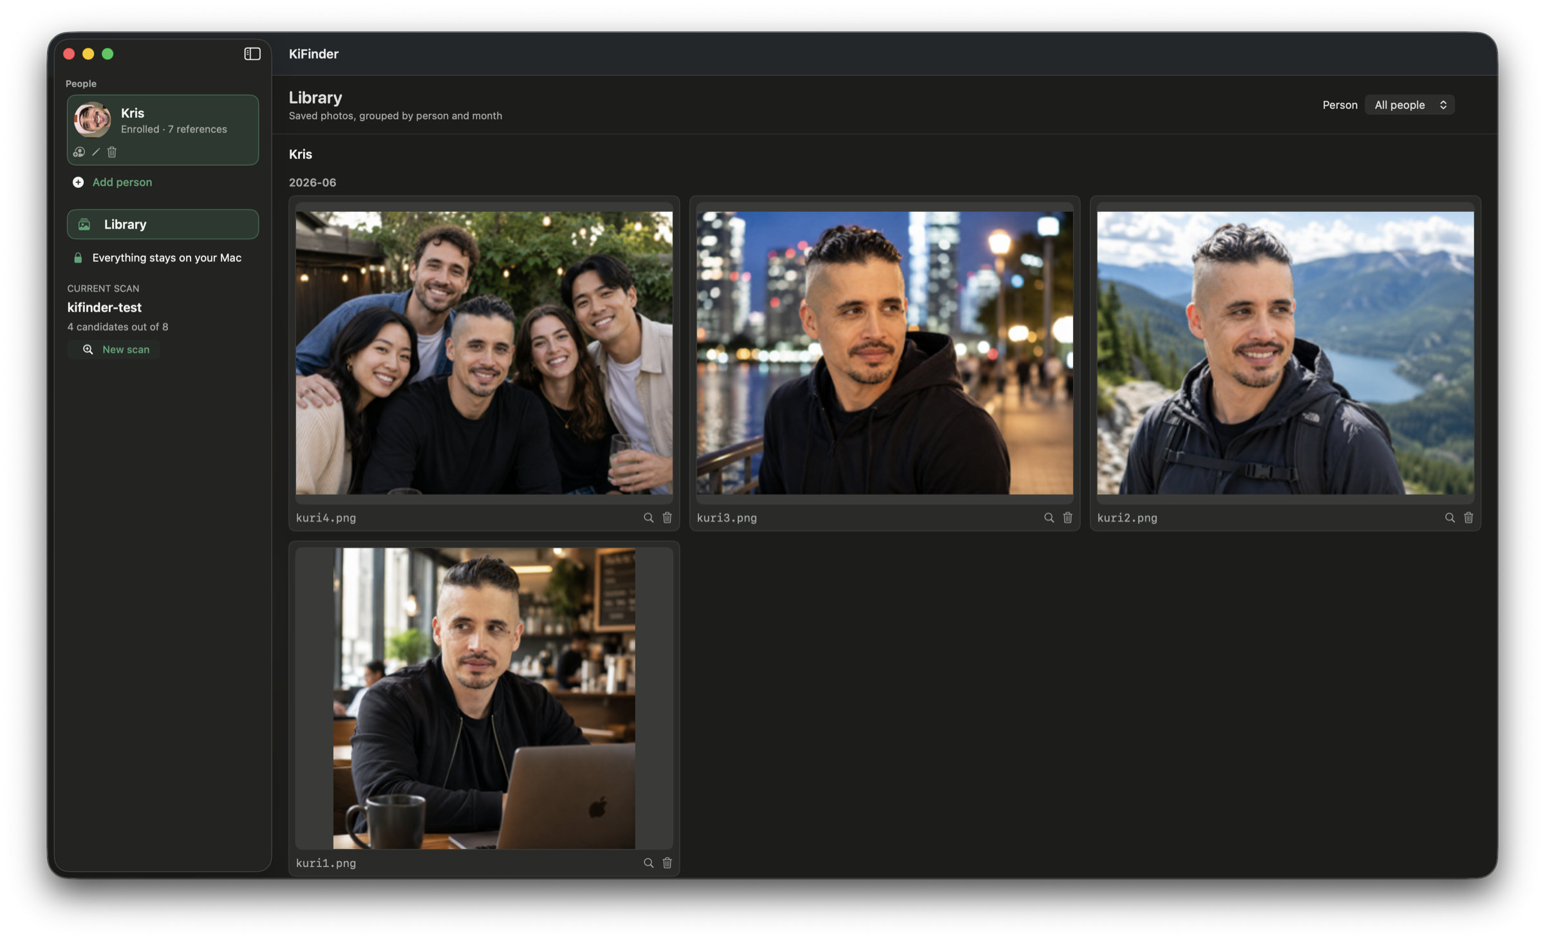Image resolution: width=1545 pixels, height=941 pixels.
Task: Open the All people dropdown
Action: pos(1409,105)
